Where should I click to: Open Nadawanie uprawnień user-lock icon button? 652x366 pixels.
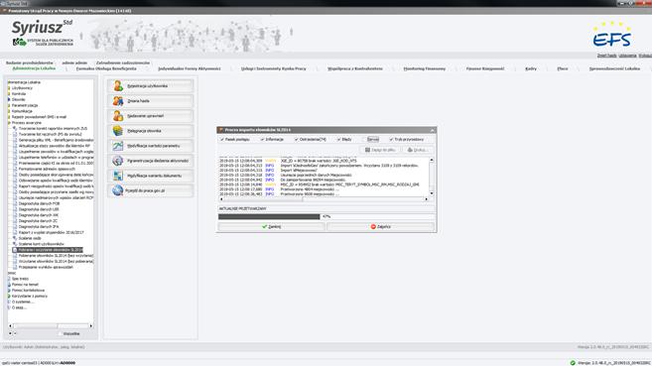(x=151, y=116)
